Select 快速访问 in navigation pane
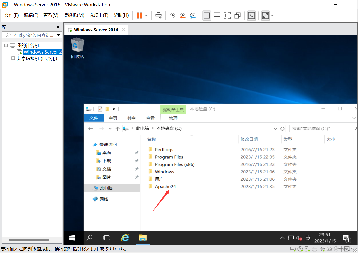 coord(108,144)
